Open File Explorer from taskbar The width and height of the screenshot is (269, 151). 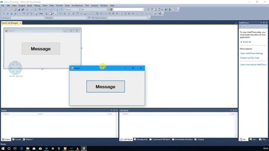pos(28,148)
